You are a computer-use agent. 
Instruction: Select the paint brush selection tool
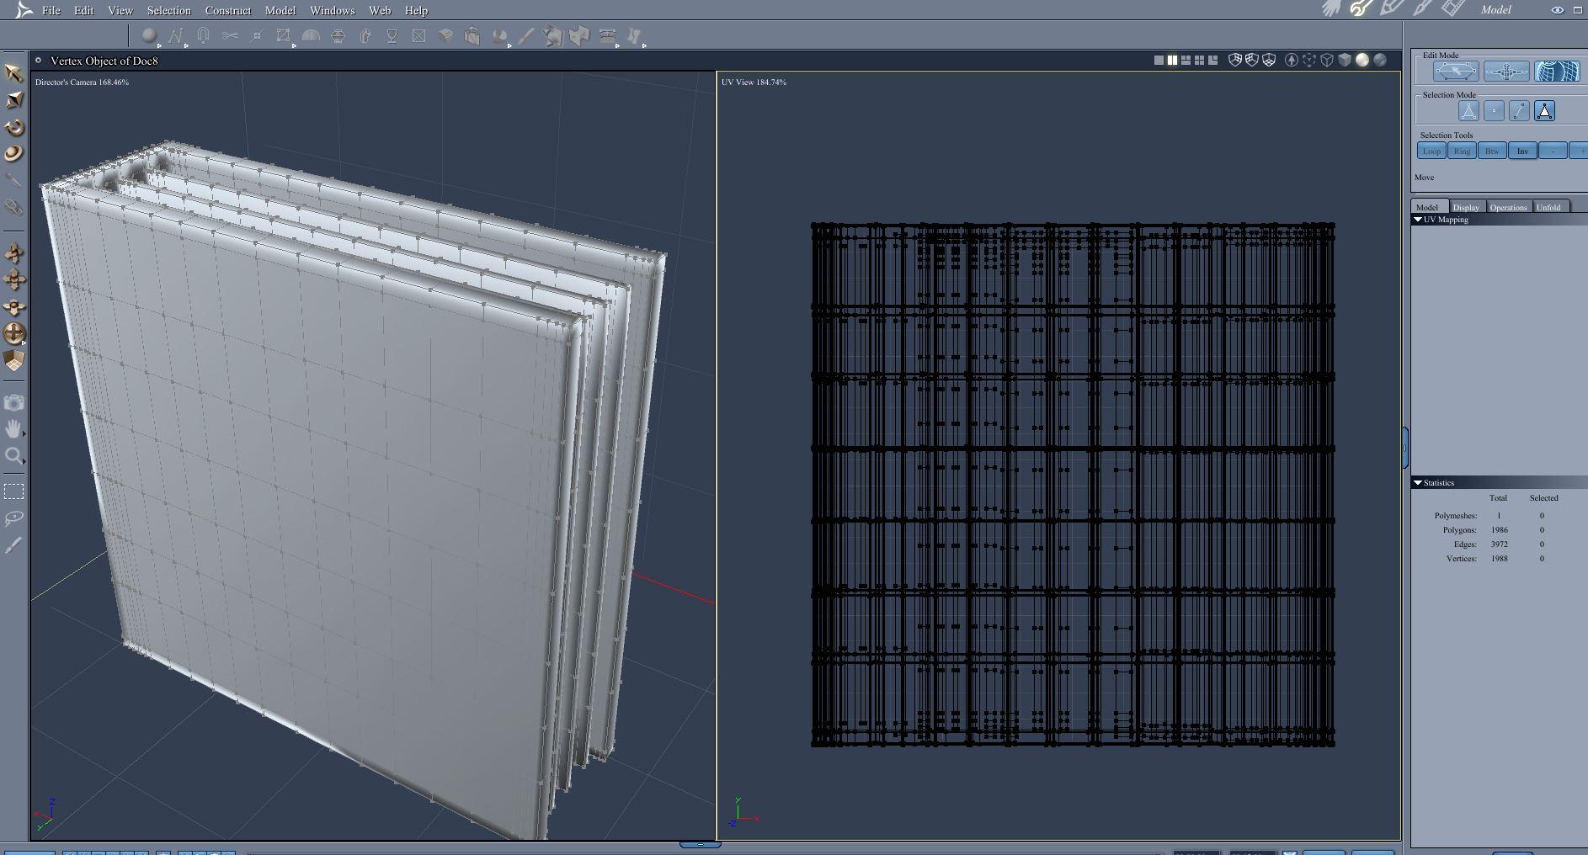(x=13, y=545)
